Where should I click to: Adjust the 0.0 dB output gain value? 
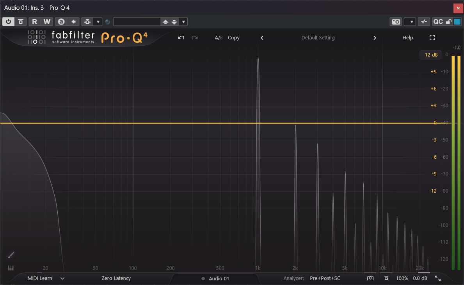pyautogui.click(x=420, y=278)
